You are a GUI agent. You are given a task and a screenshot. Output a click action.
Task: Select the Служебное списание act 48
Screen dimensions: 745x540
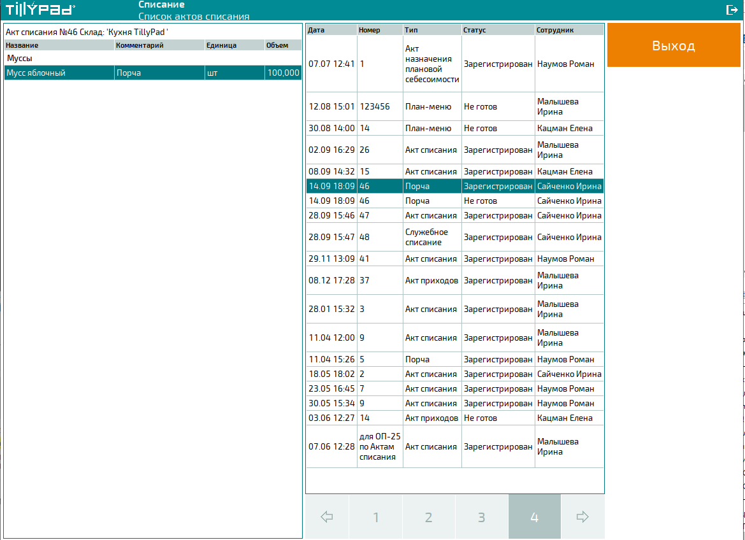coord(454,237)
